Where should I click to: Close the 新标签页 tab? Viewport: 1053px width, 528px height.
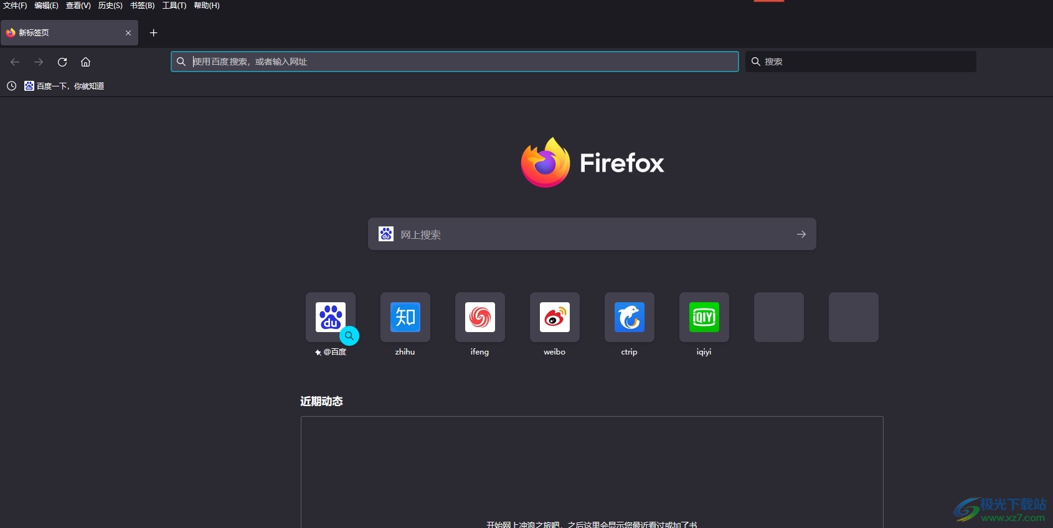[128, 33]
